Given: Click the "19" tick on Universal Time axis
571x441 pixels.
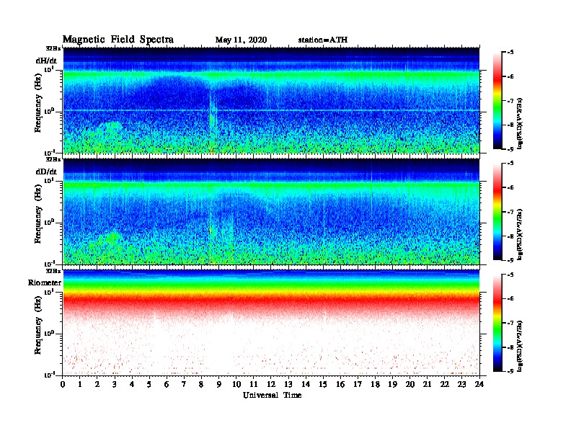Looking at the screenshot, I should (392, 384).
